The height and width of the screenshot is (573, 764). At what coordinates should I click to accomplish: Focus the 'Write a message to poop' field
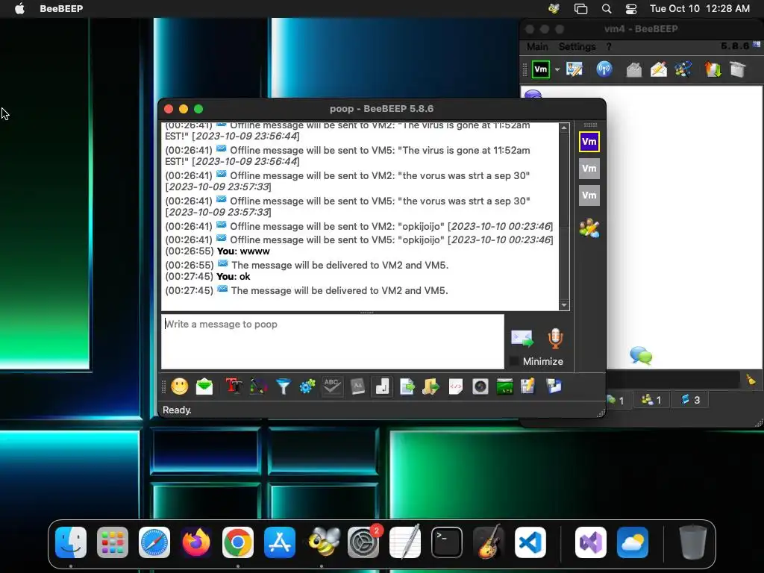pos(333,342)
